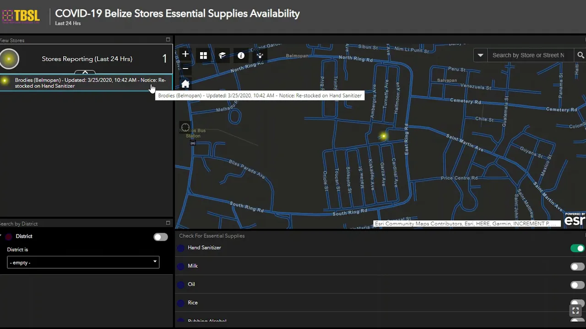Click the Search by Store or Street field

tap(530, 55)
